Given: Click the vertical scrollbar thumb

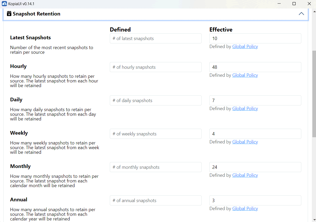Looking at the screenshot, I should 314,93.
